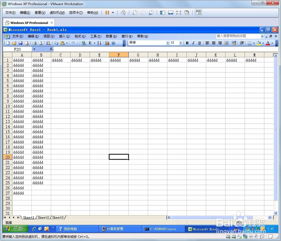Click the horizontal scrollbar thumb
The width and height of the screenshot is (281, 241).
[212, 217]
